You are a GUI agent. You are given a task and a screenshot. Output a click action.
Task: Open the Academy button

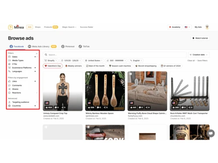click(175, 27)
